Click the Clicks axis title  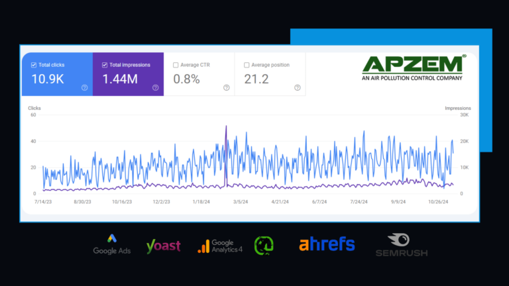[34, 108]
